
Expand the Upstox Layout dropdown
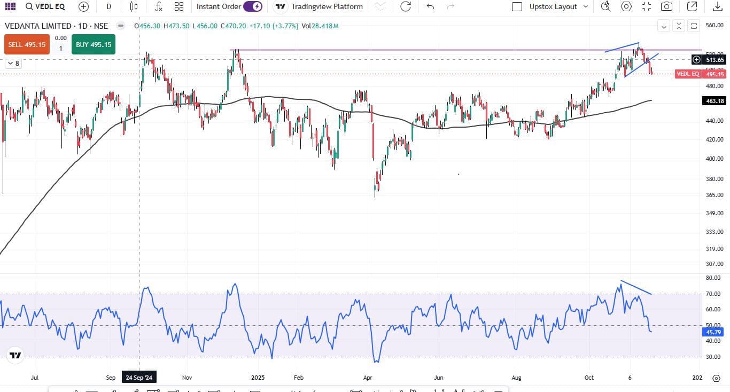(586, 7)
